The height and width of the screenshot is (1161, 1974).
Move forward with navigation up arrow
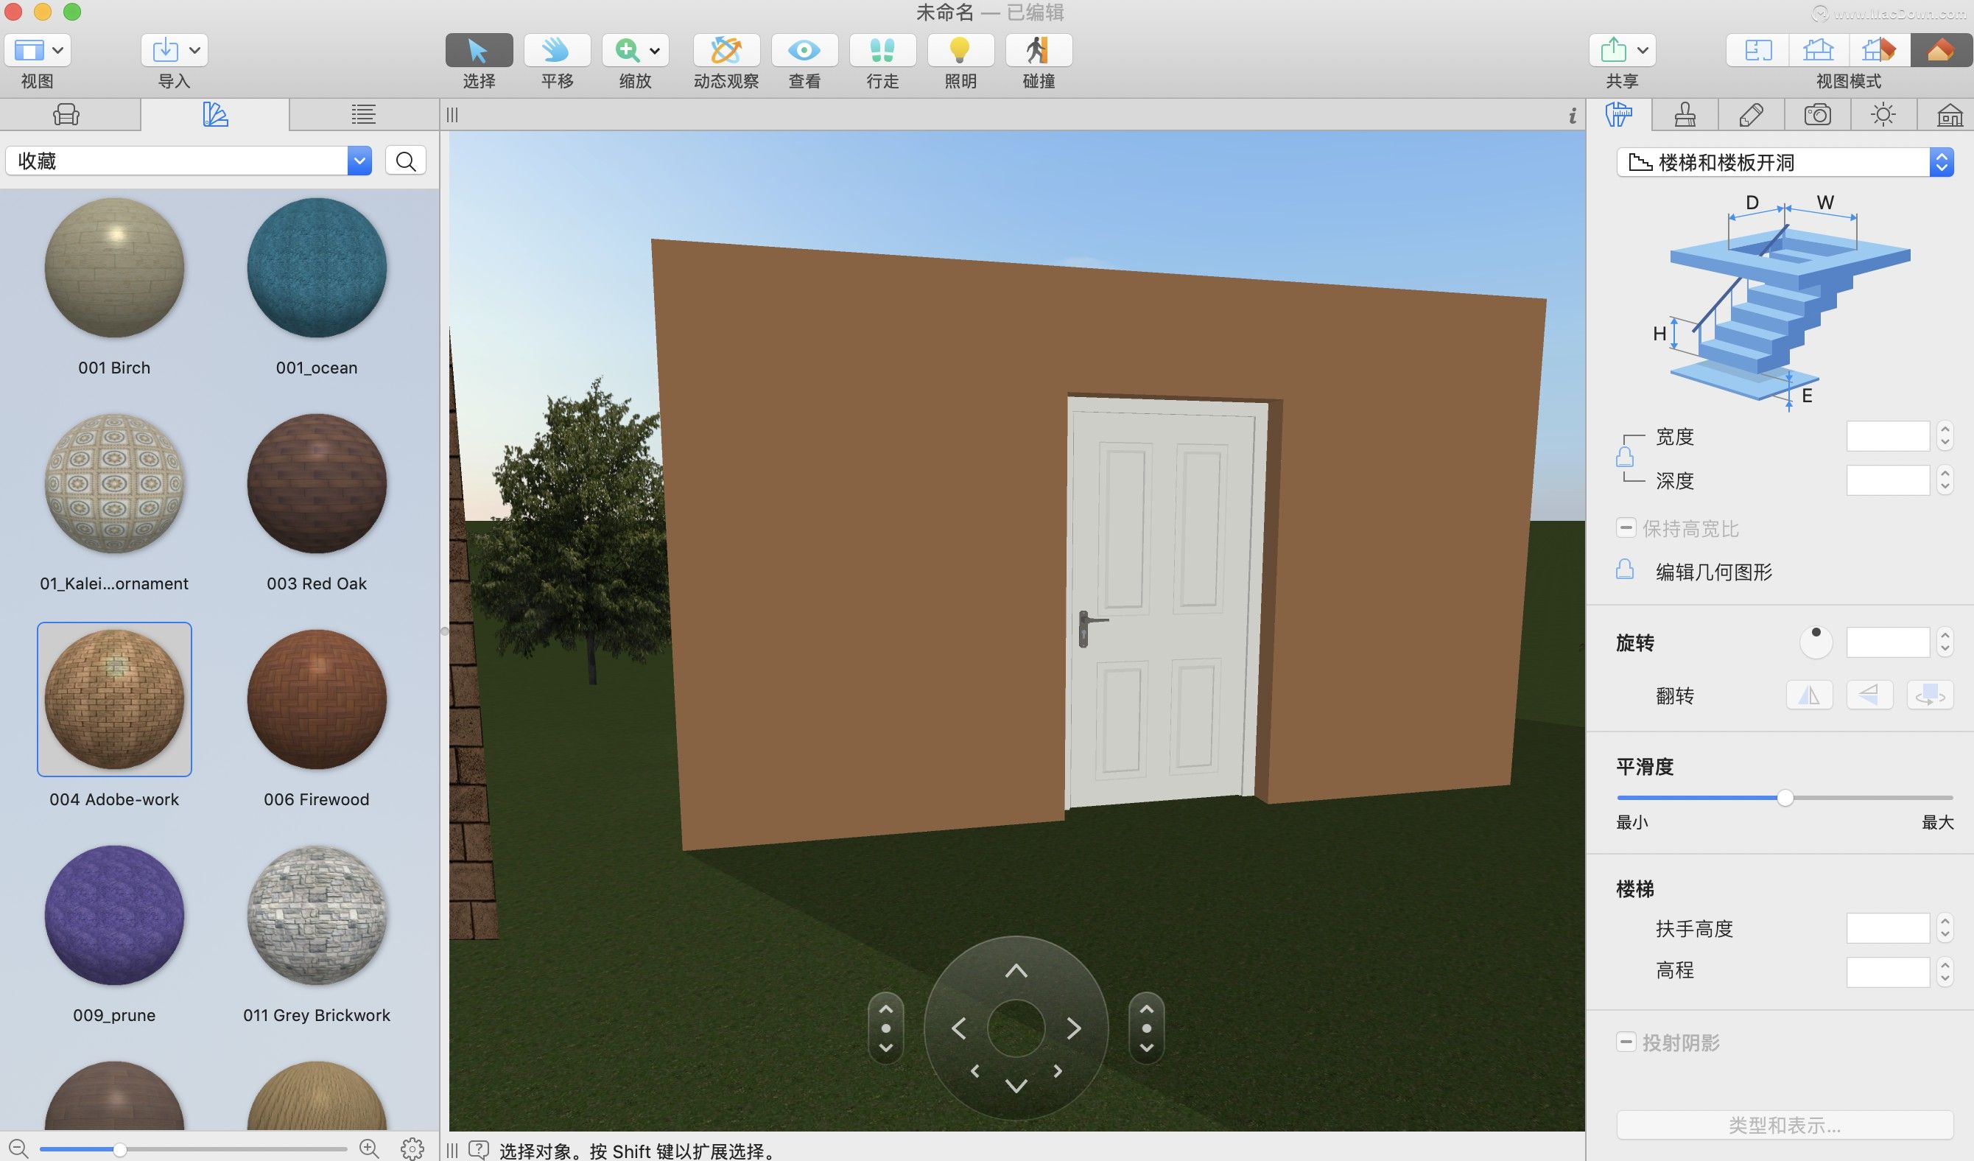1016,971
